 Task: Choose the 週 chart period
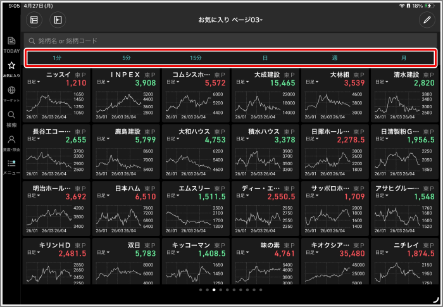pyautogui.click(x=334, y=58)
